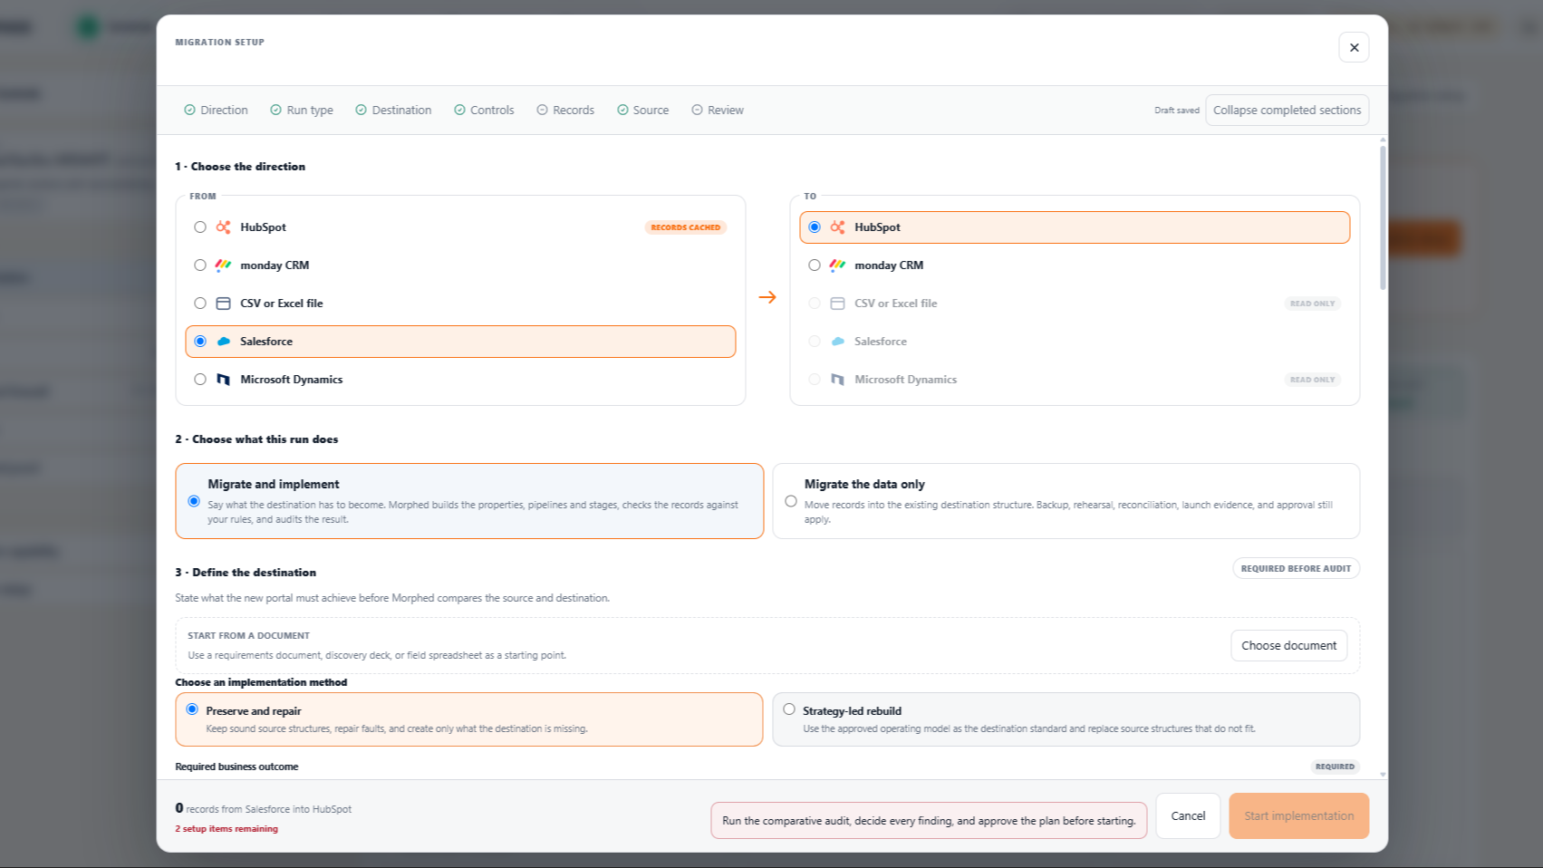Close the Migration Setup dialog with the X

point(1354,47)
